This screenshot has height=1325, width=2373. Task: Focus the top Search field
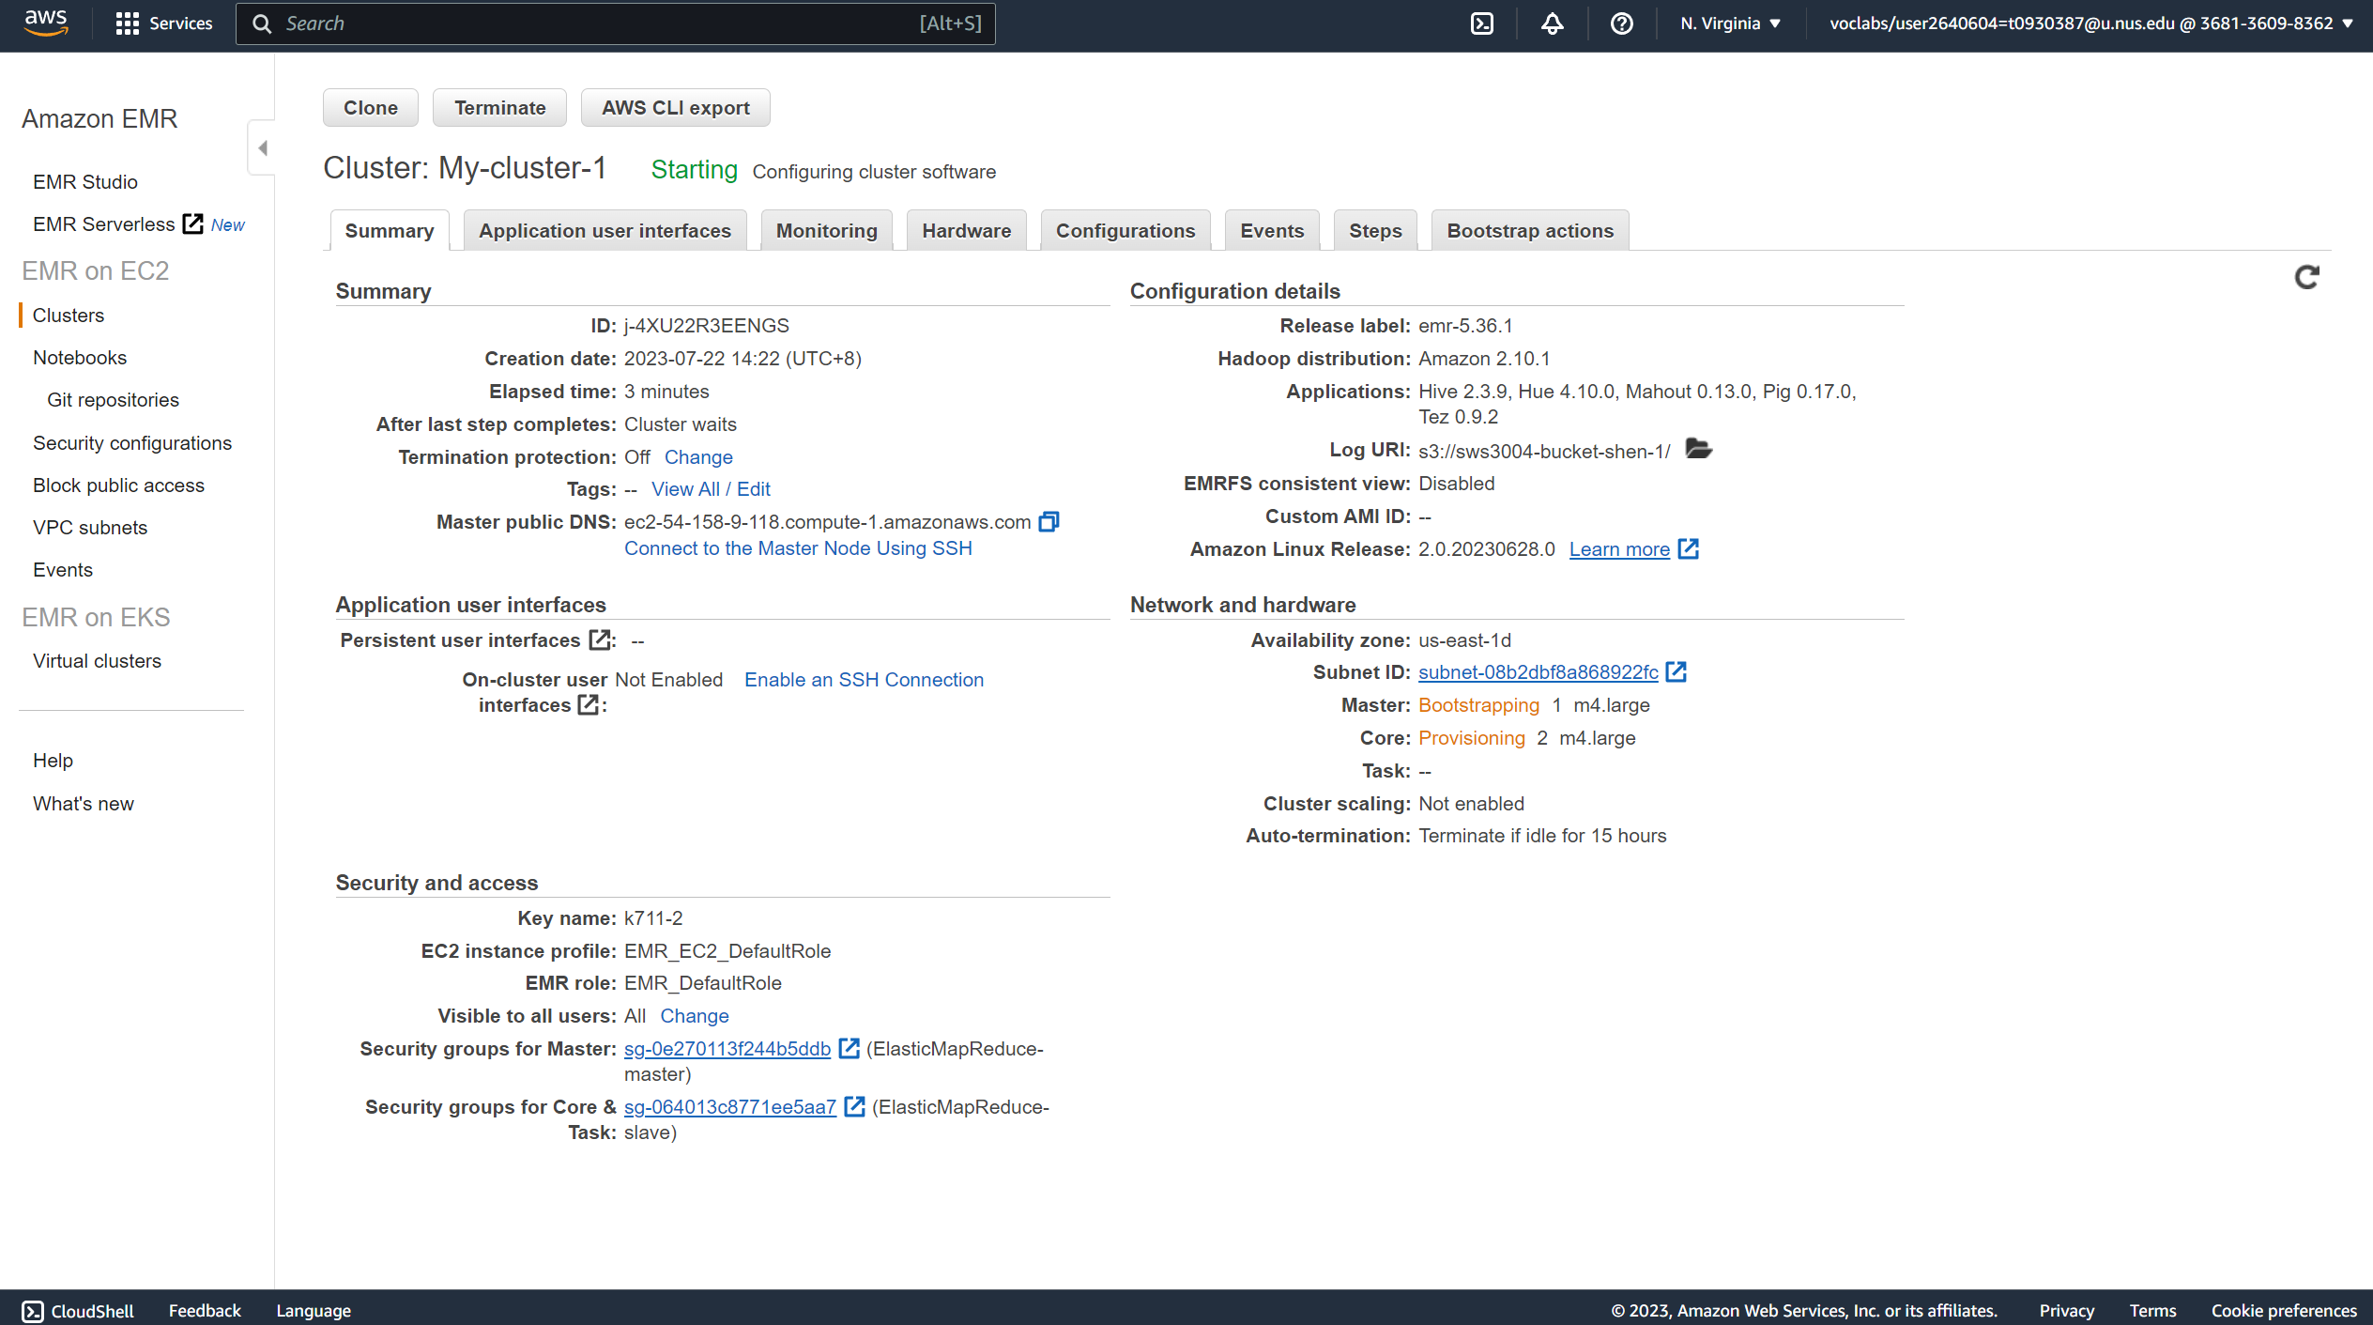click(616, 23)
